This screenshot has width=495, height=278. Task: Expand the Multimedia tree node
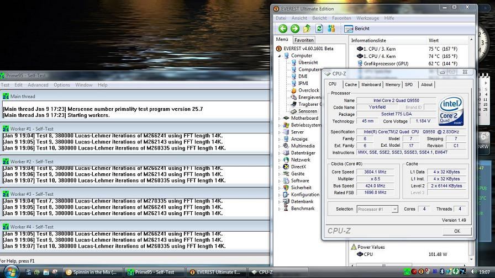(280, 146)
